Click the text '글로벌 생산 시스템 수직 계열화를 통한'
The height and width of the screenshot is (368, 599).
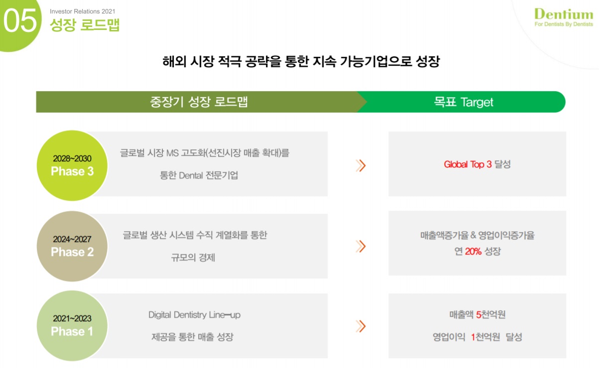point(195,235)
